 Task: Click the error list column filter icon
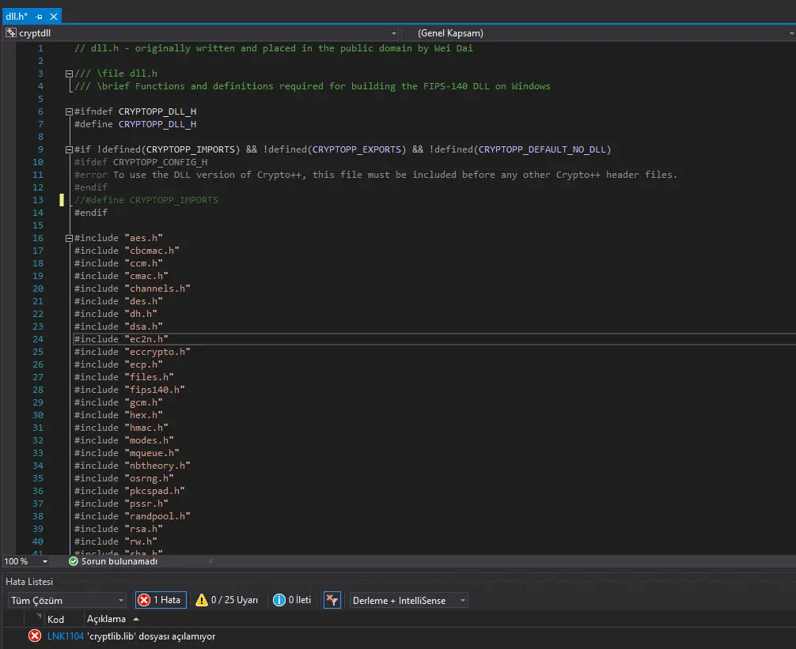(39, 617)
